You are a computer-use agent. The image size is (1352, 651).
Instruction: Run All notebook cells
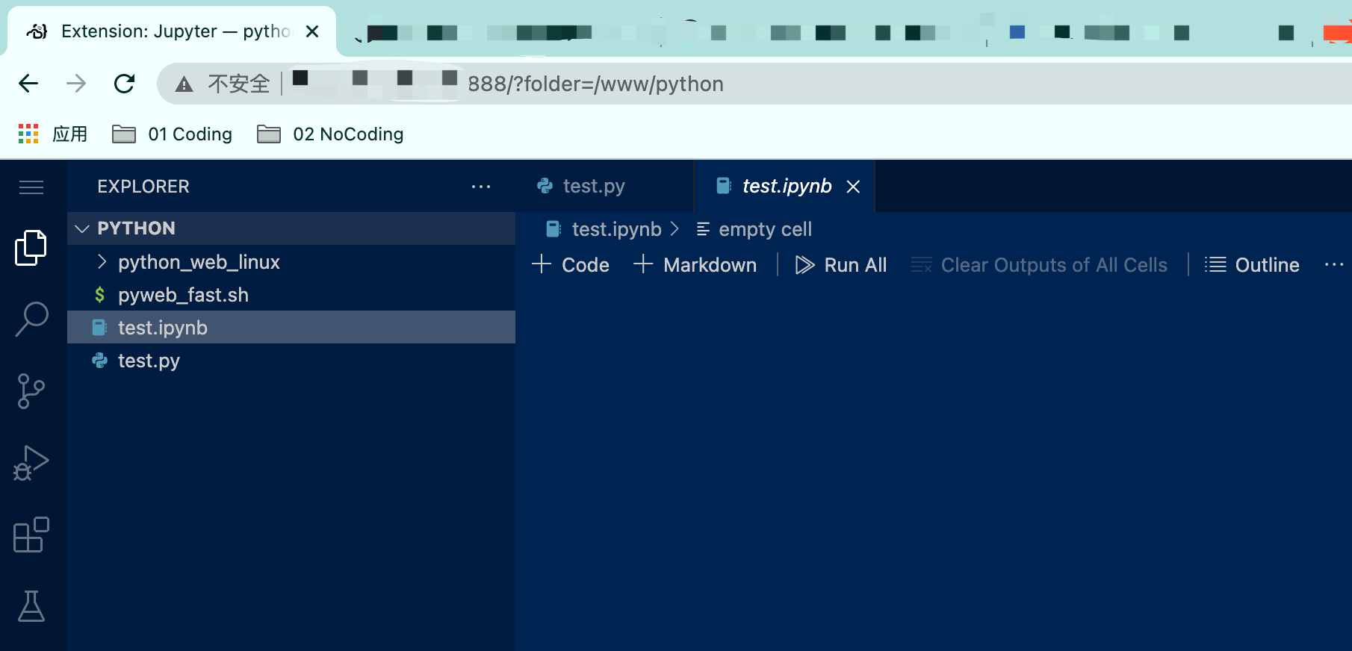[x=841, y=265]
